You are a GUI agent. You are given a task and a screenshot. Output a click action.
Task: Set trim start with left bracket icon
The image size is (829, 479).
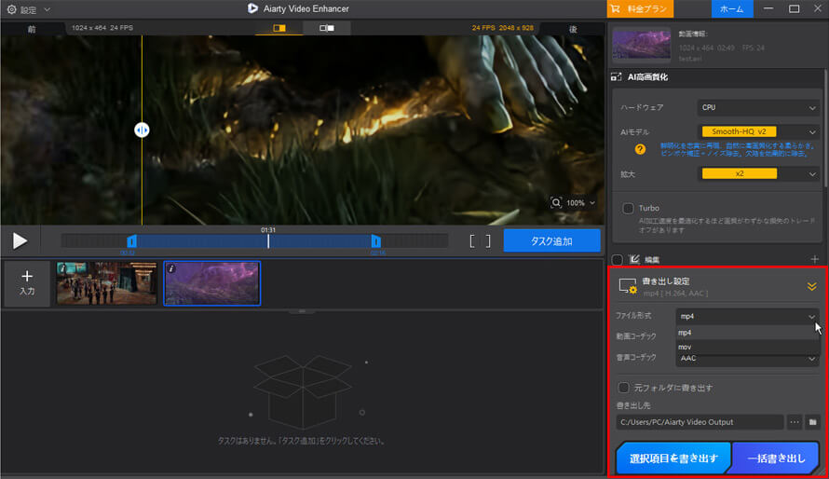tap(472, 241)
